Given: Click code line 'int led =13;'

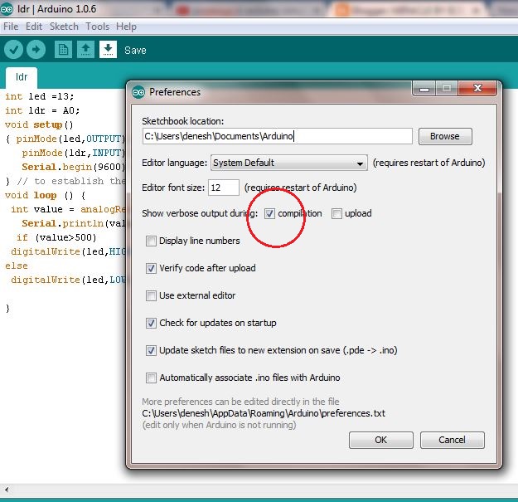Looking at the screenshot, I should click(x=39, y=96).
